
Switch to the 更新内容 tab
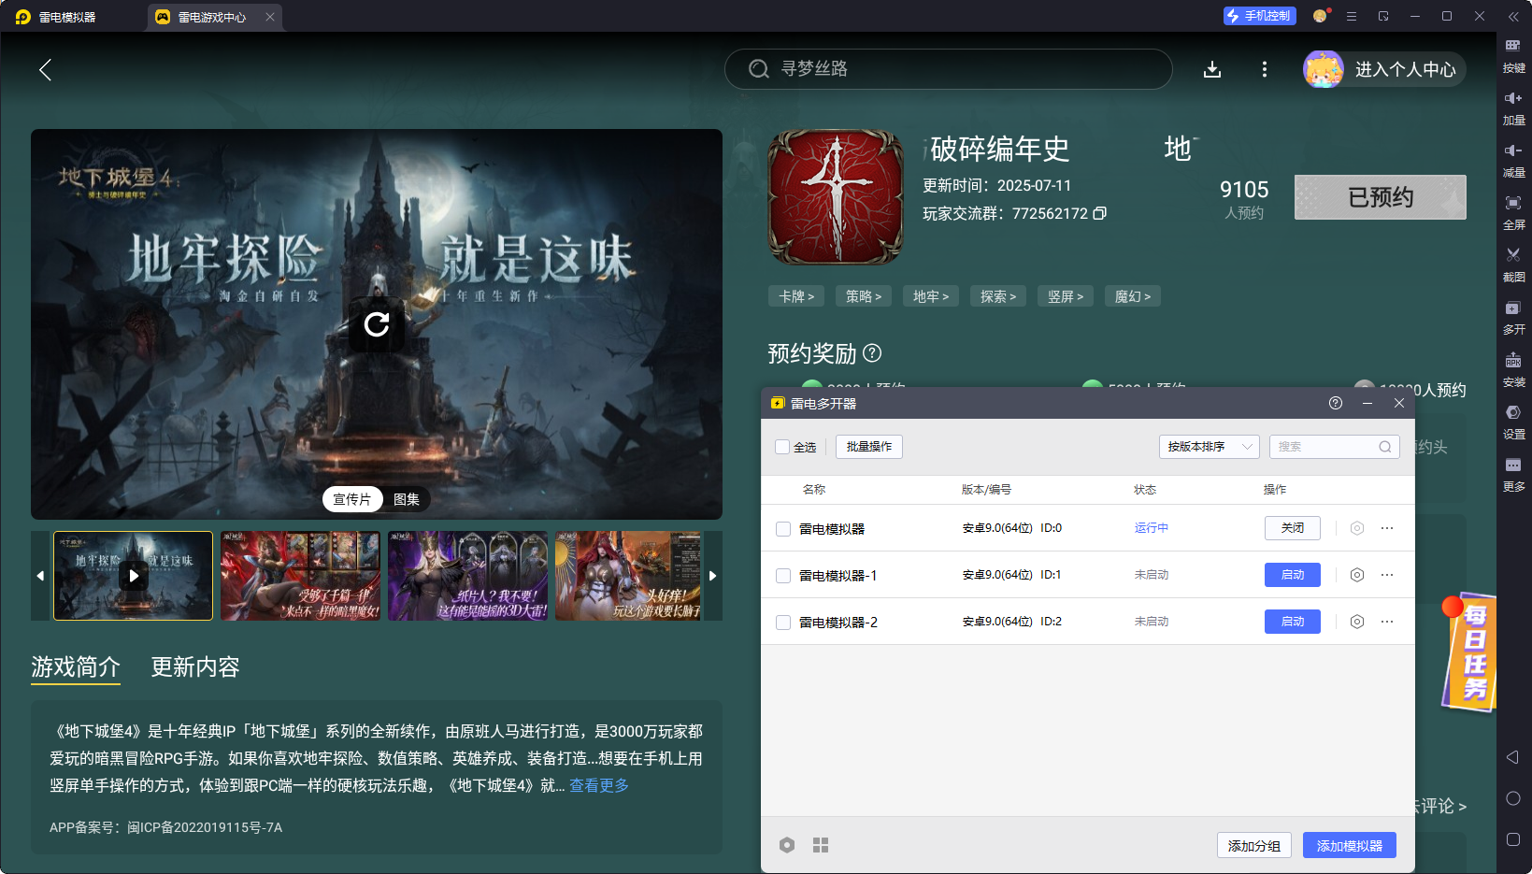pyautogui.click(x=195, y=666)
